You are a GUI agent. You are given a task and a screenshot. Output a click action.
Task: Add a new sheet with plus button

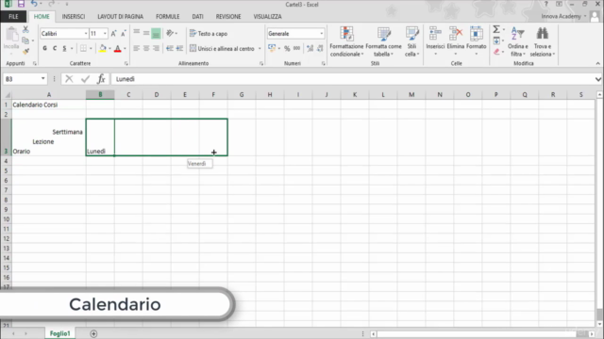pos(93,333)
